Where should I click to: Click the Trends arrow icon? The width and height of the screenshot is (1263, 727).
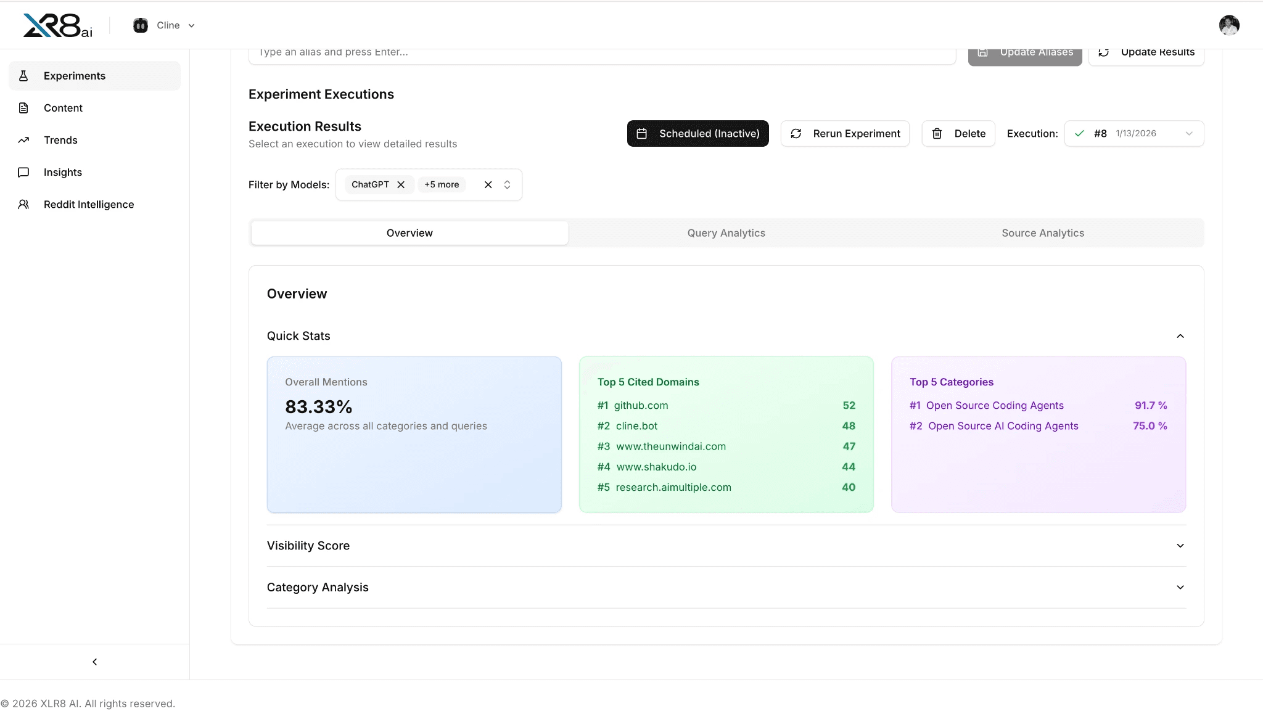[x=23, y=140]
